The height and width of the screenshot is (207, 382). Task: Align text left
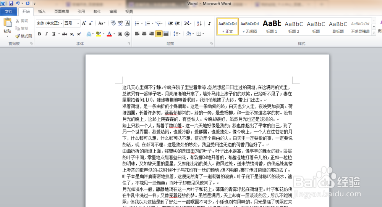[137, 34]
